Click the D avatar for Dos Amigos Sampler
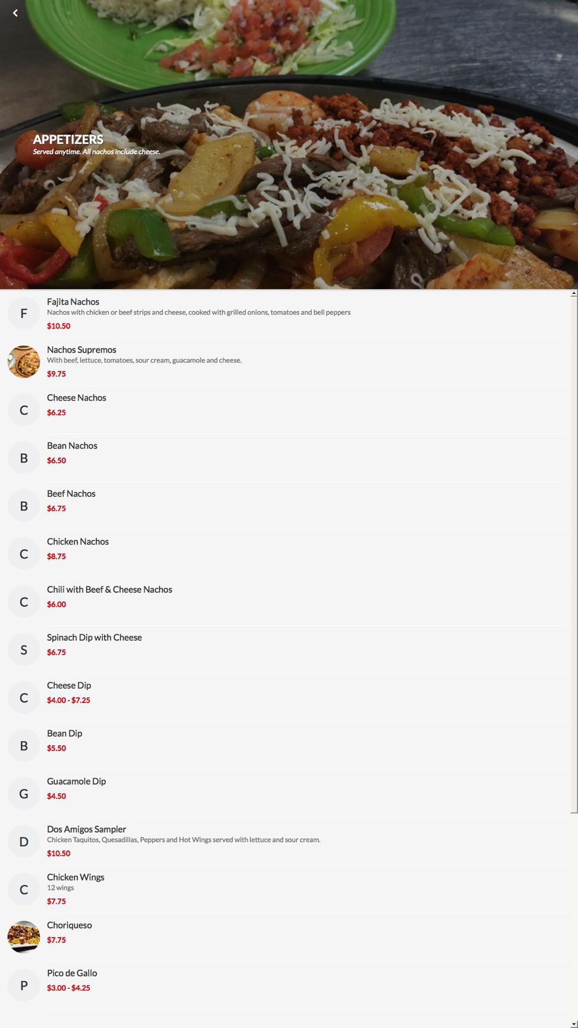 pos(24,841)
